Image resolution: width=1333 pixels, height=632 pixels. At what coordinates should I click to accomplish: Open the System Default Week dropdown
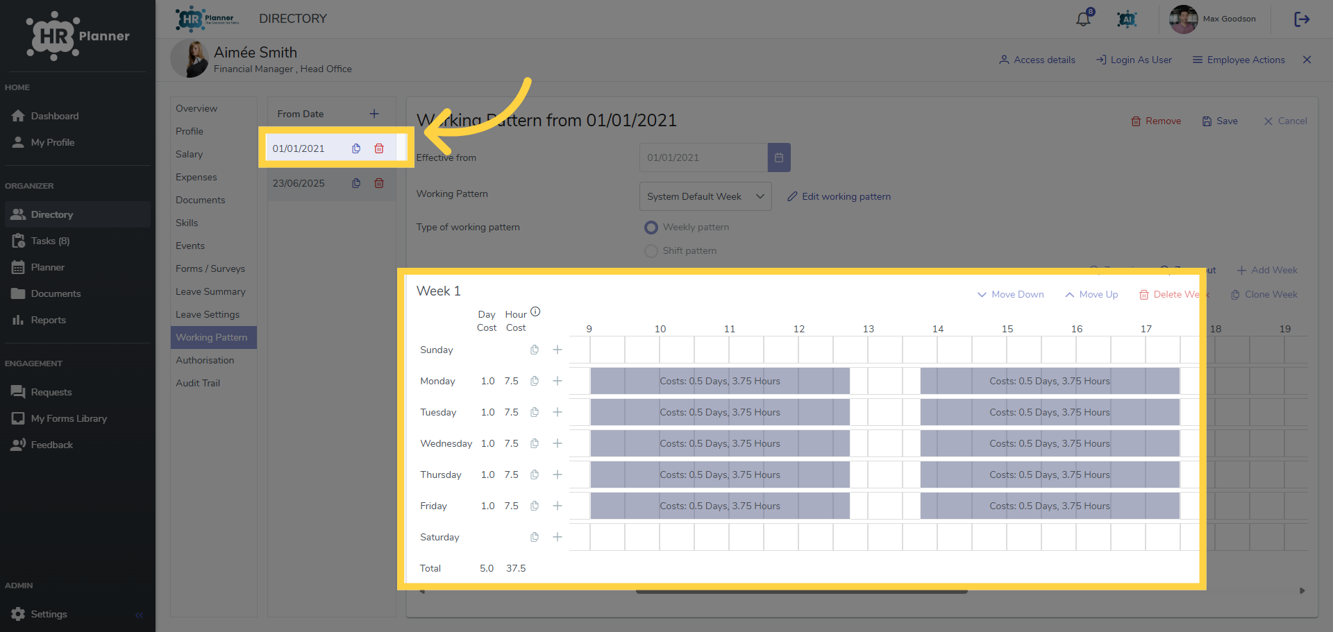(705, 196)
